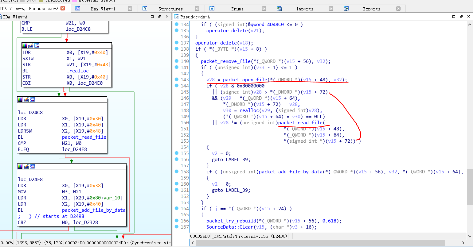Switch to the Imports tab
Screen dimensions: 473x247
(x=305, y=9)
